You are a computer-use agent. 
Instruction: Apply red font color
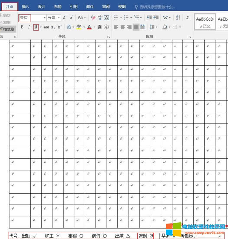(89, 27)
